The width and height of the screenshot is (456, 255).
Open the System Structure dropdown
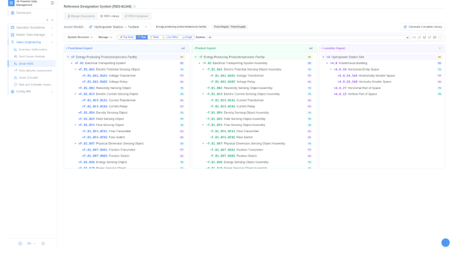coord(80,37)
